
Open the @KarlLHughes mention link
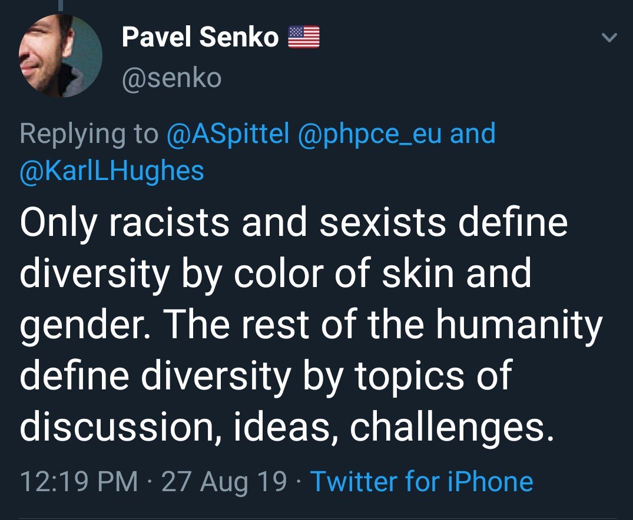[x=112, y=171]
